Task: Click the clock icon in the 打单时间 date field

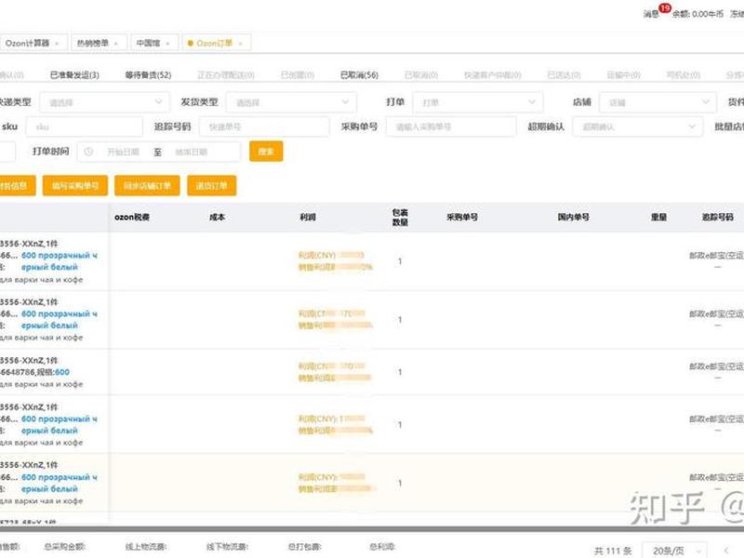Action: [88, 152]
